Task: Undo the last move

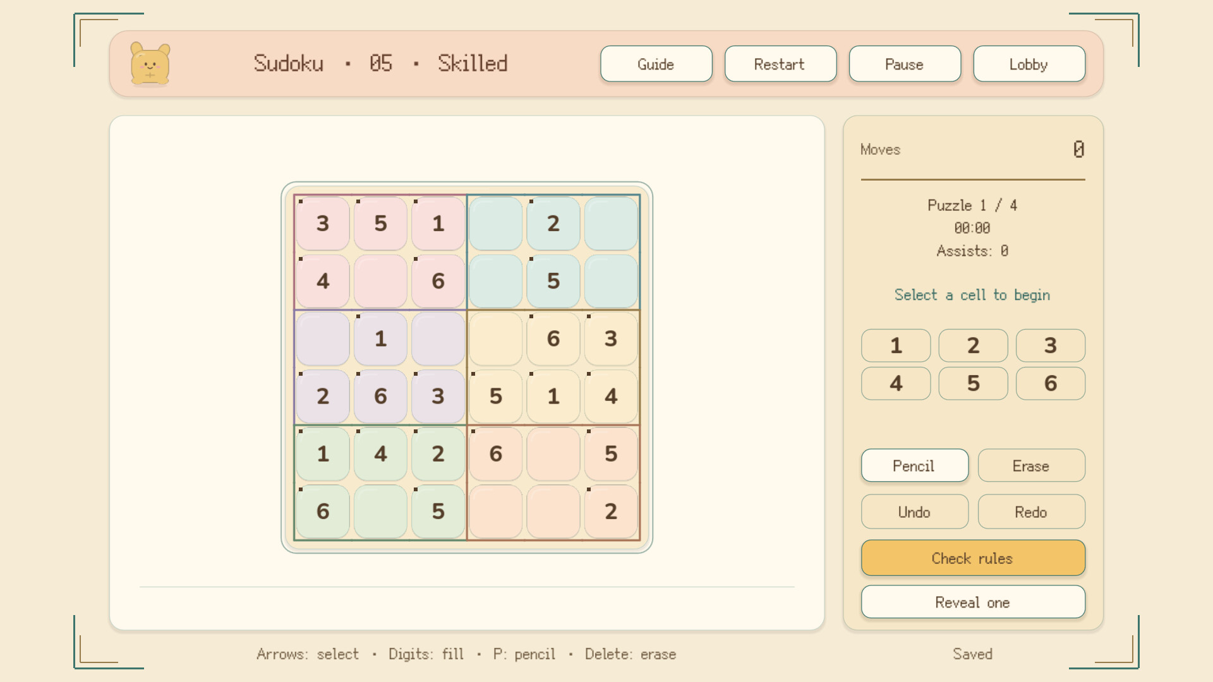Action: click(914, 512)
